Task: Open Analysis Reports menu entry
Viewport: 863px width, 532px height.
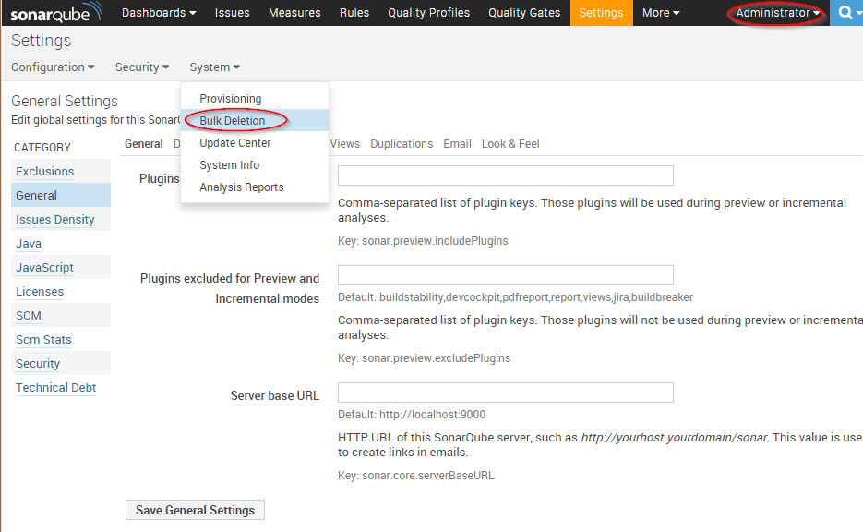Action: 255,187
